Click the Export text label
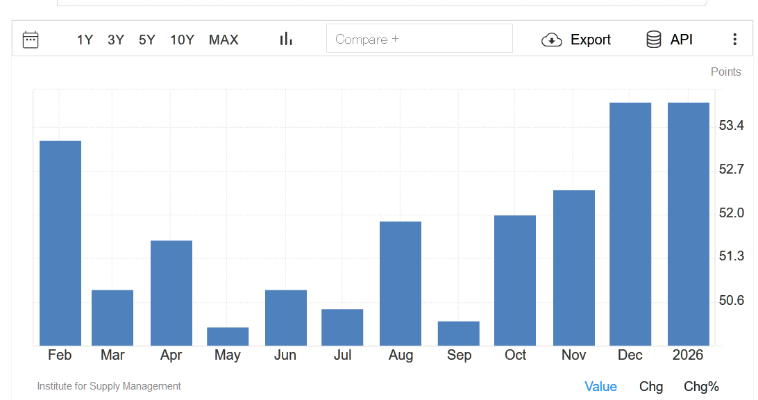This screenshot has height=400, width=758. coord(591,40)
